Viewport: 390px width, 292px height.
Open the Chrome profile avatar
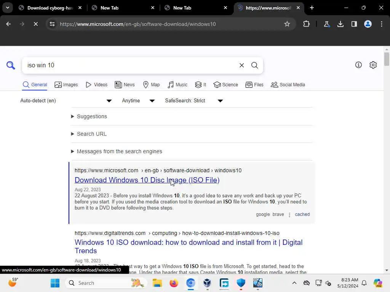pyautogui.click(x=368, y=24)
